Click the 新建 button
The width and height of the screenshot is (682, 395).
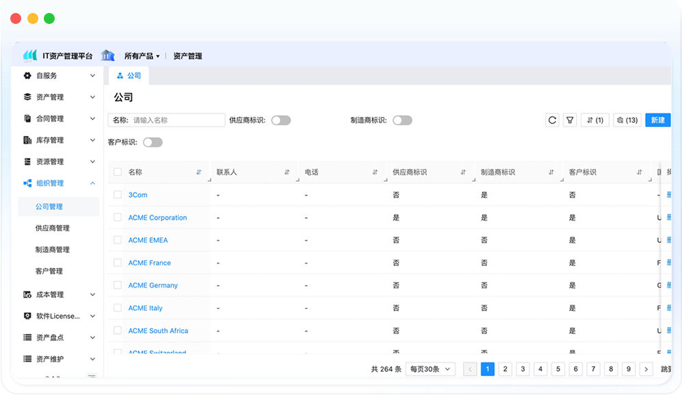657,120
